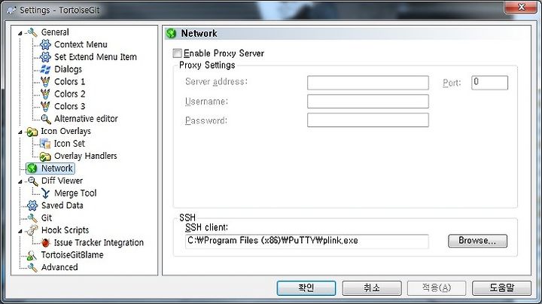Click the Overlay Handlers folder icon
542x304 pixels.
coord(45,157)
